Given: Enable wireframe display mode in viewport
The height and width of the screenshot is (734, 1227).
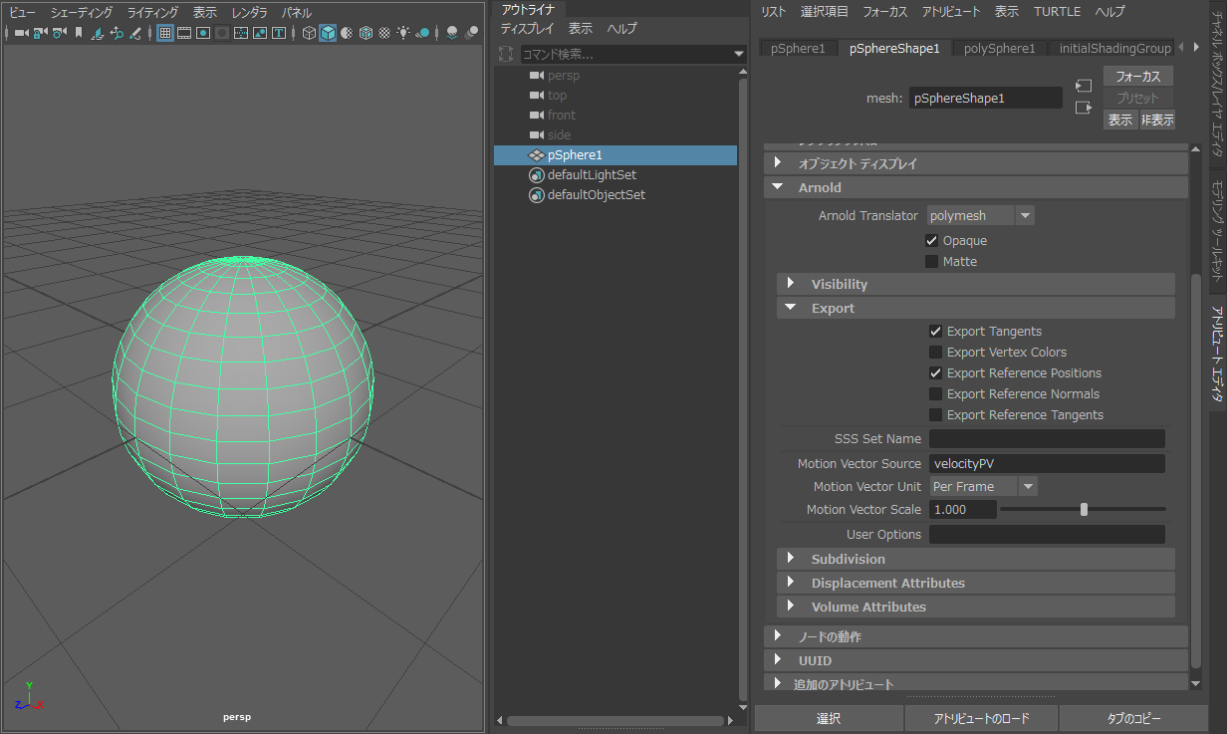Looking at the screenshot, I should point(308,33).
